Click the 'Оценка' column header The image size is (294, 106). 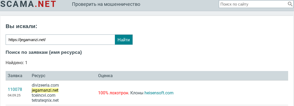tap(105, 76)
